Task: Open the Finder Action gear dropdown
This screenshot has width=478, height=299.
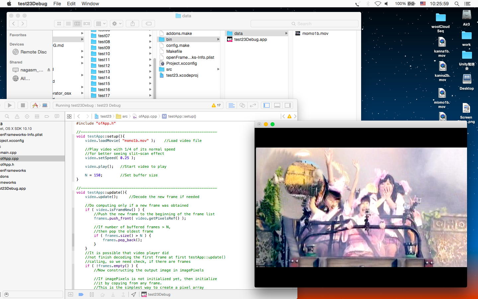Action: (x=117, y=24)
